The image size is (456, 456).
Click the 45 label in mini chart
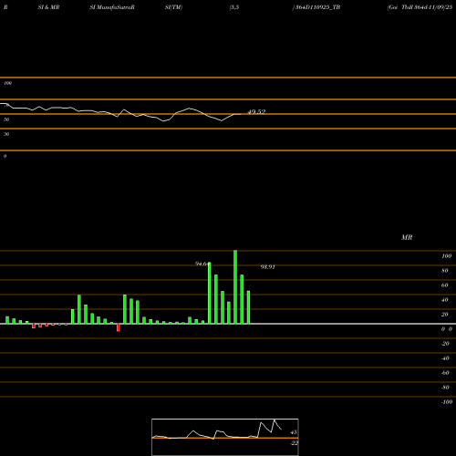click(294, 432)
